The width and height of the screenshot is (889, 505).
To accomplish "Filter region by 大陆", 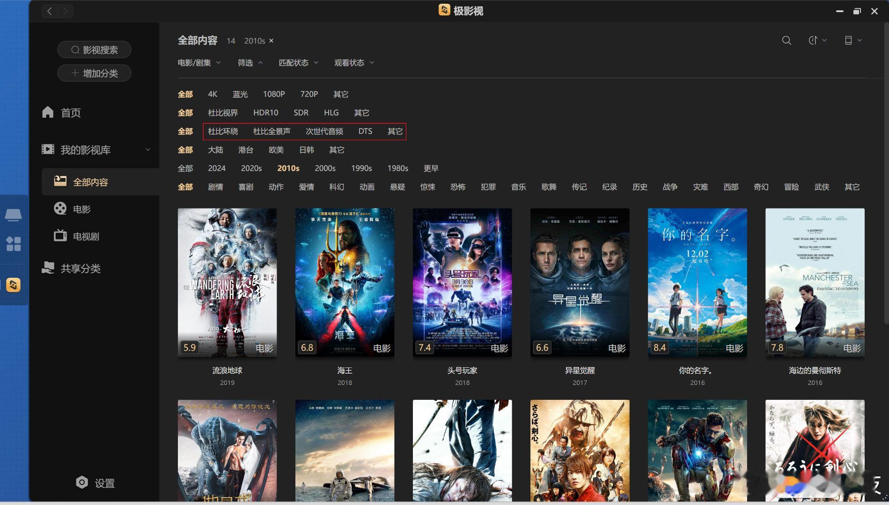I will [x=215, y=150].
